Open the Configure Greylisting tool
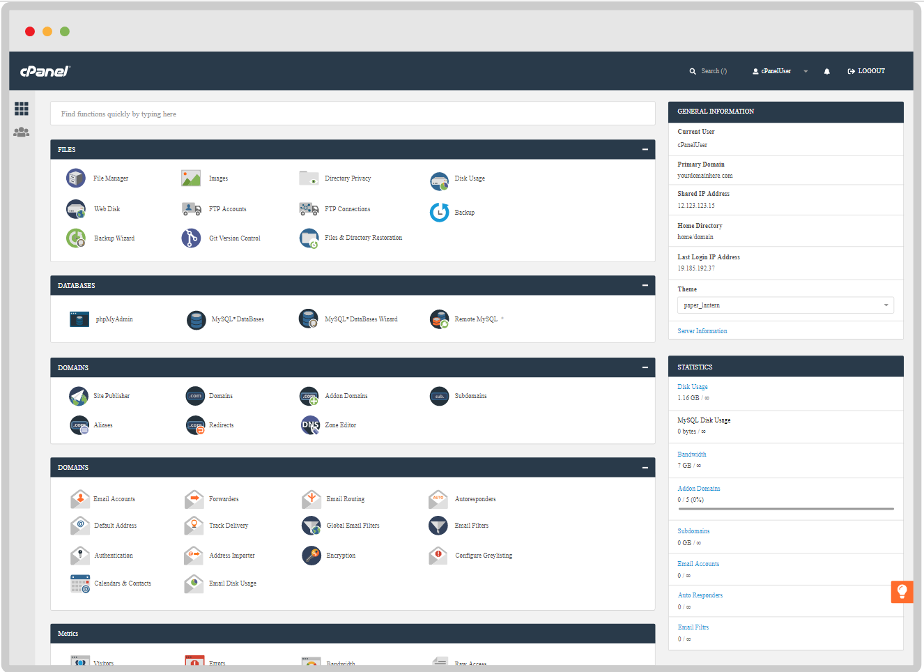Viewport: 924px width, 672px height. 486,555
